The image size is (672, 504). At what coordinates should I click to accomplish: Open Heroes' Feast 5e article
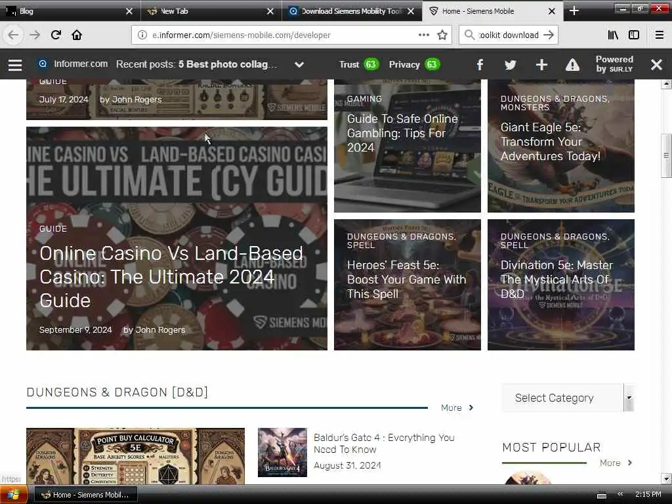coord(406,280)
